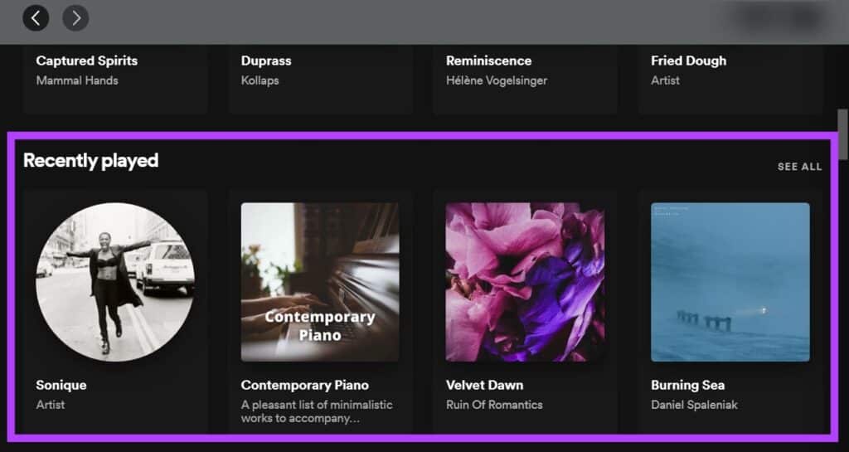Open Ruin Of Romantics artist link
This screenshot has height=452, width=849.
point(494,405)
